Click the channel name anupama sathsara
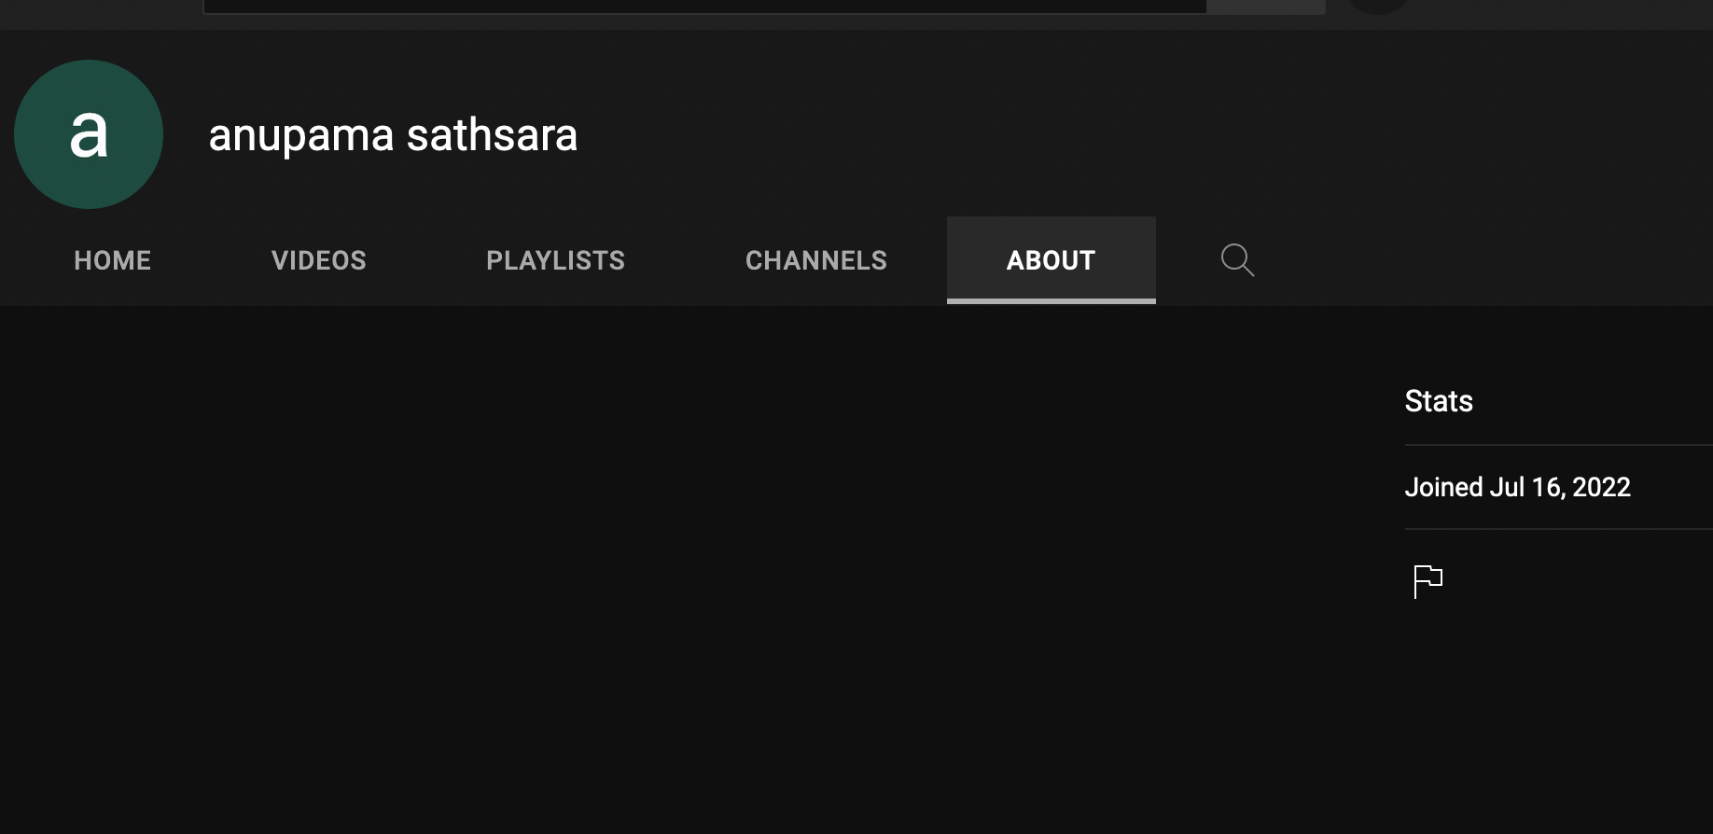This screenshot has width=1713, height=834. pyautogui.click(x=393, y=135)
